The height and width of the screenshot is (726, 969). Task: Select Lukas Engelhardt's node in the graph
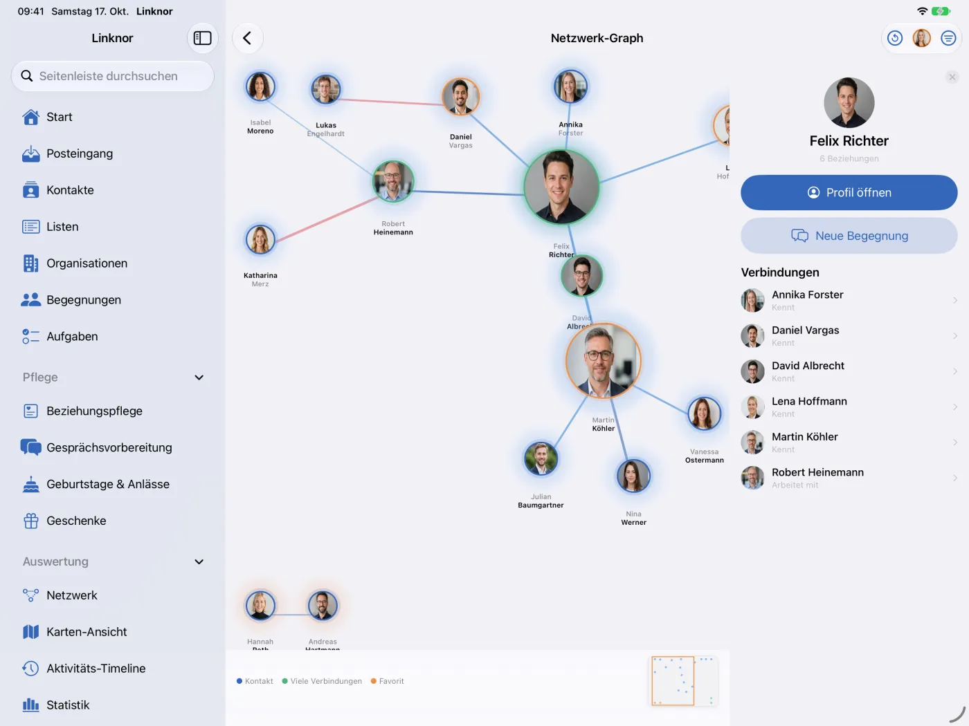(x=325, y=89)
